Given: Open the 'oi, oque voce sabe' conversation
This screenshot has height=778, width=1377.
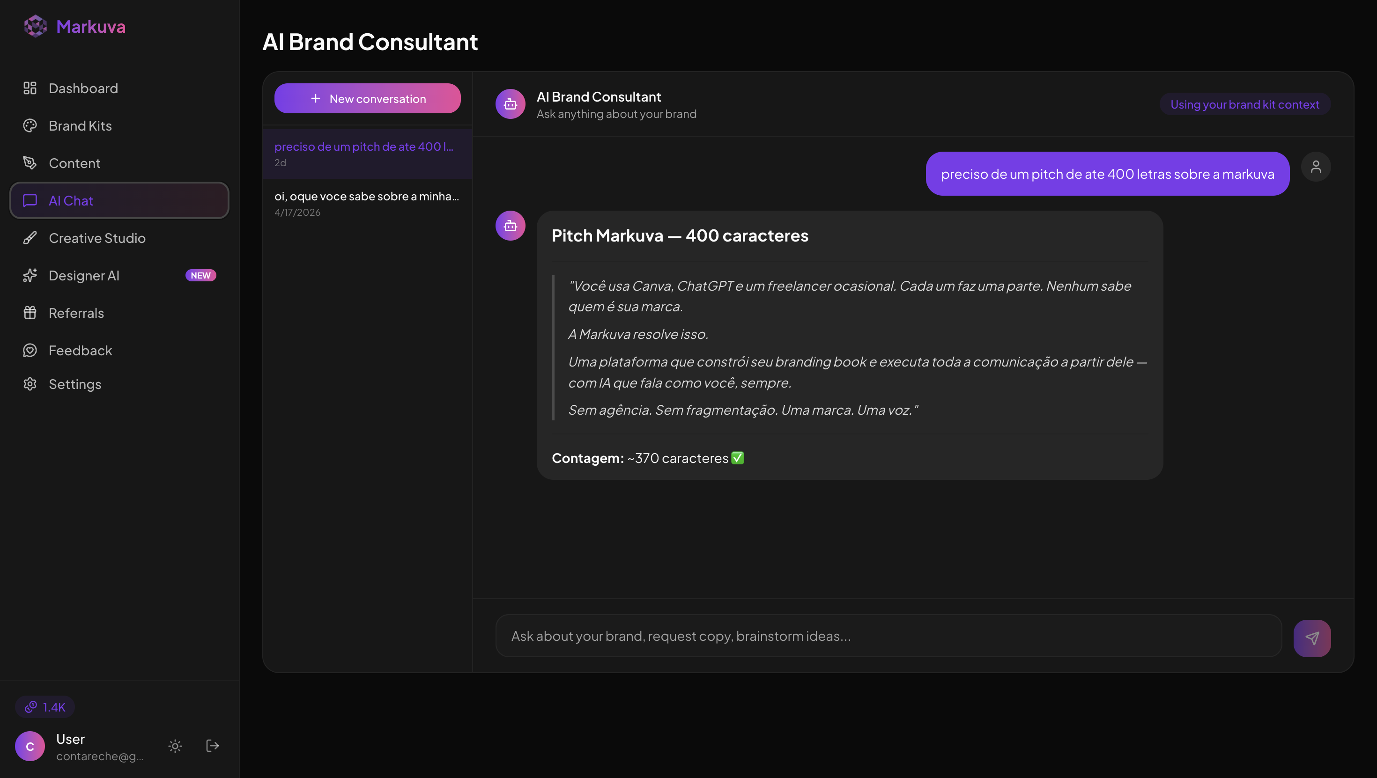Looking at the screenshot, I should (367, 204).
